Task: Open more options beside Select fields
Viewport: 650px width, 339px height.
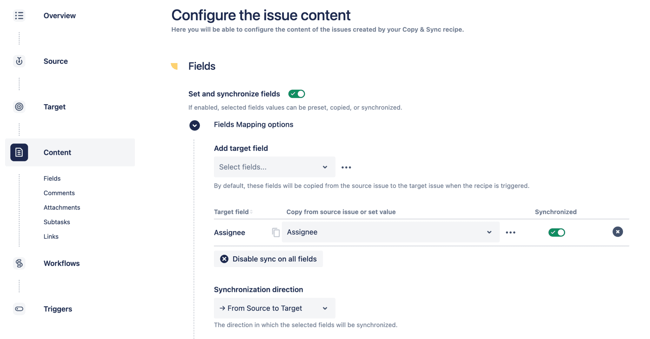Action: pos(346,167)
